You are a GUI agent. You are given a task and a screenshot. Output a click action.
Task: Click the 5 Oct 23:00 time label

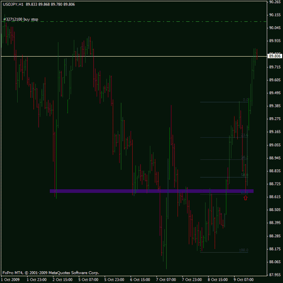pyautogui.click(x=114, y=279)
